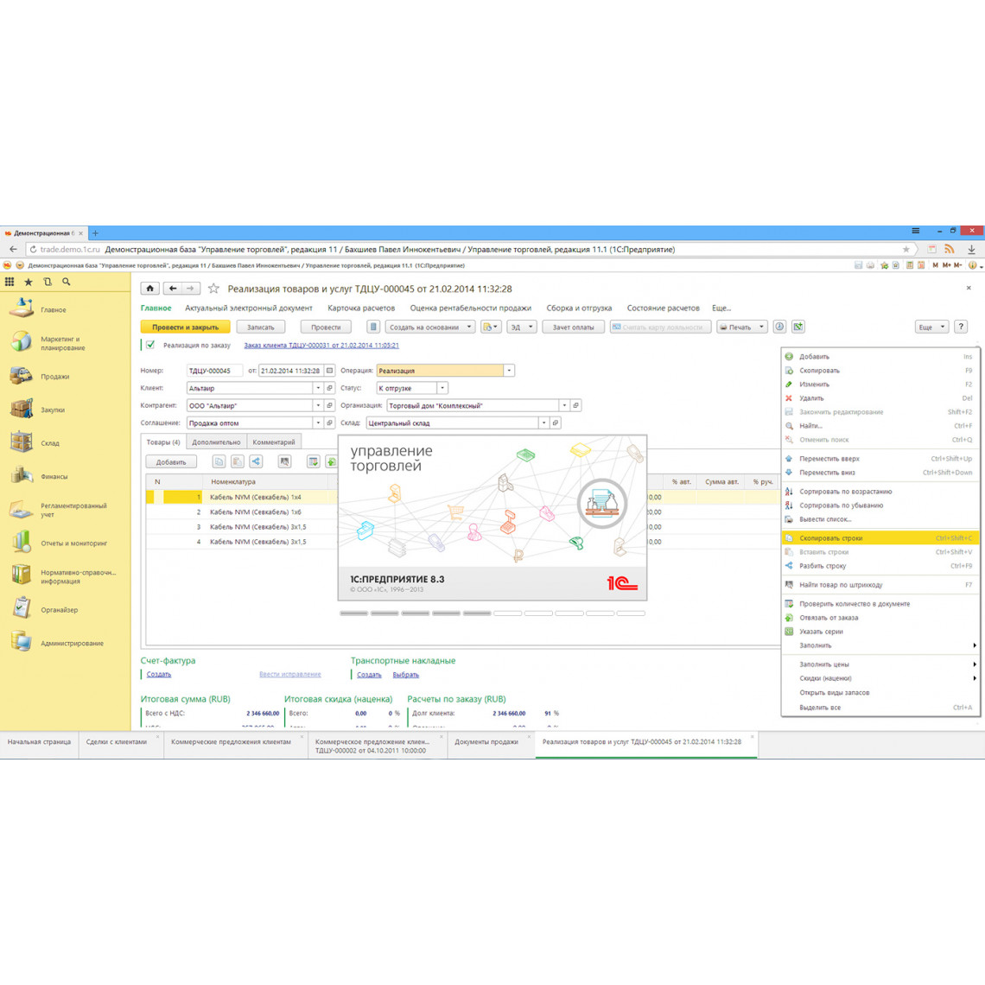Open the favorites star in the left panel
985x985 pixels.
pos(29,282)
